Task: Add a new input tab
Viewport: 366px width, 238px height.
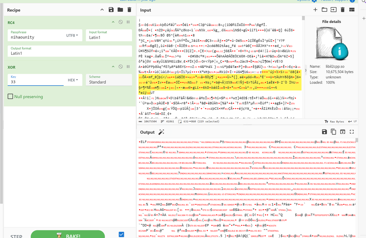Action: (315, 10)
